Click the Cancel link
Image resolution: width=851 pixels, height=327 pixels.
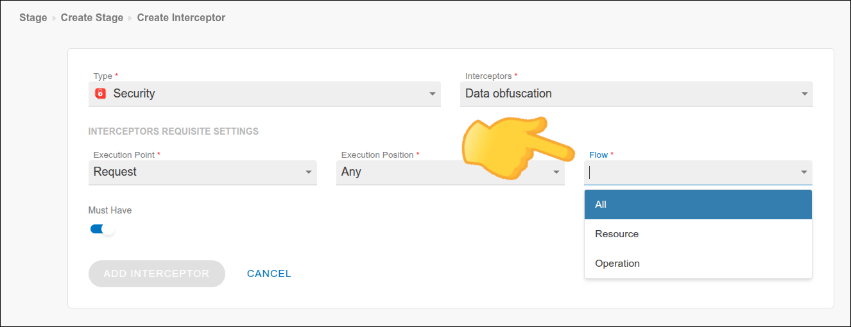coord(269,274)
